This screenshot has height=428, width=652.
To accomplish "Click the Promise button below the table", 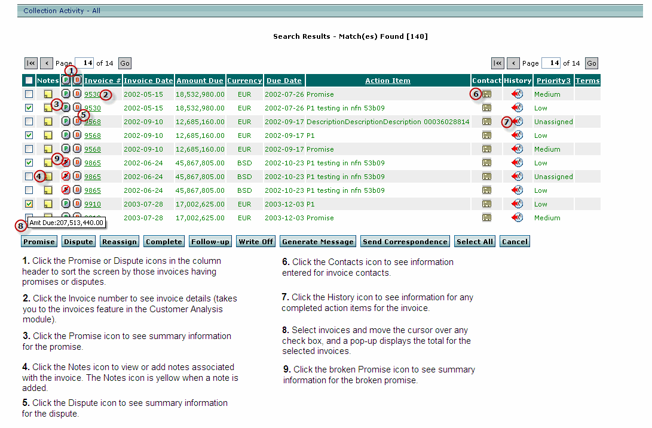I will coord(39,241).
